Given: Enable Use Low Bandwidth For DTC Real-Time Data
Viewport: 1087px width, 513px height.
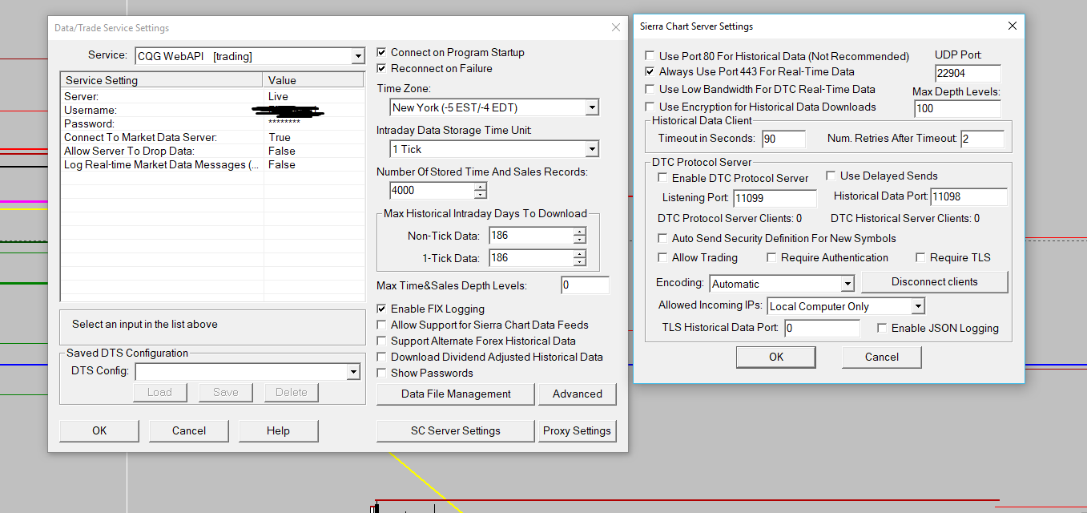Looking at the screenshot, I should [x=650, y=89].
